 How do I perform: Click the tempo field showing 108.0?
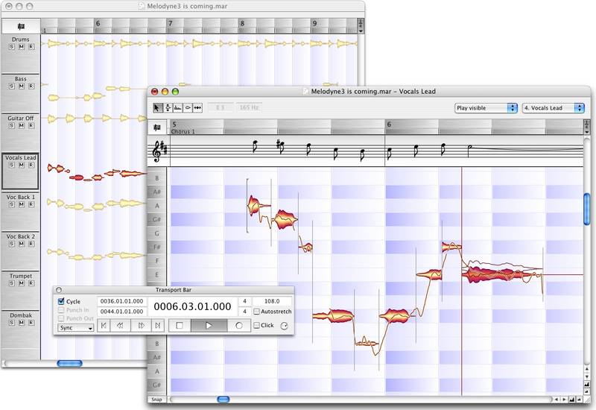273,301
